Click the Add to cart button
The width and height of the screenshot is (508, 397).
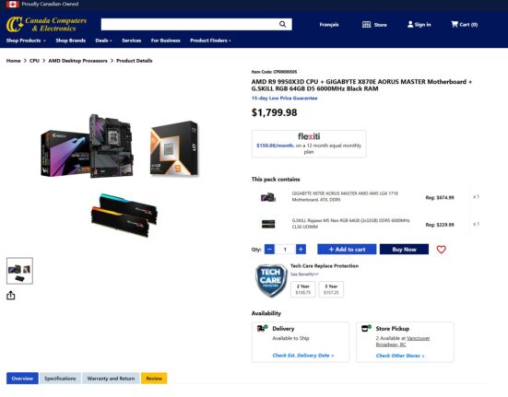pyautogui.click(x=347, y=249)
